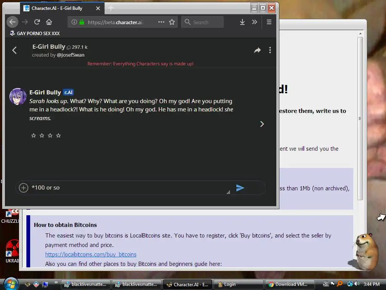This screenshot has width=386, height=290.
Task: Rate the reply two stars
Action: point(42,136)
